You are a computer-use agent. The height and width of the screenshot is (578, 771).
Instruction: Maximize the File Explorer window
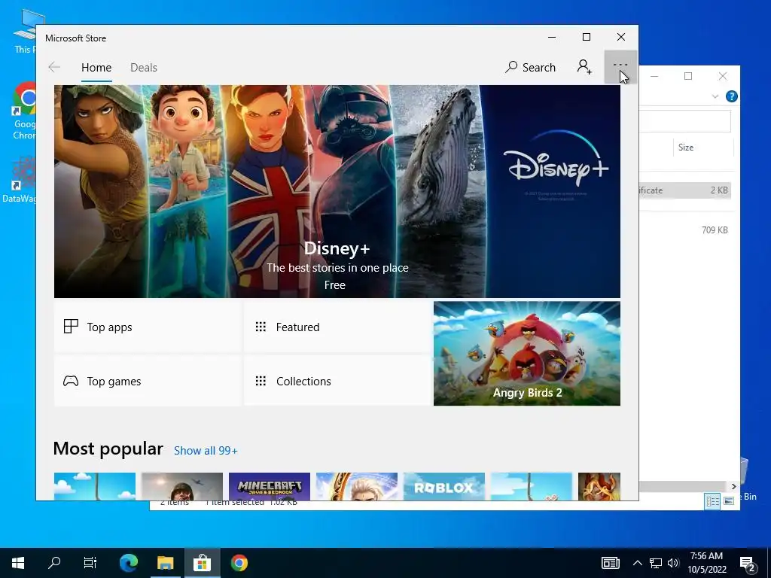pyautogui.click(x=688, y=76)
